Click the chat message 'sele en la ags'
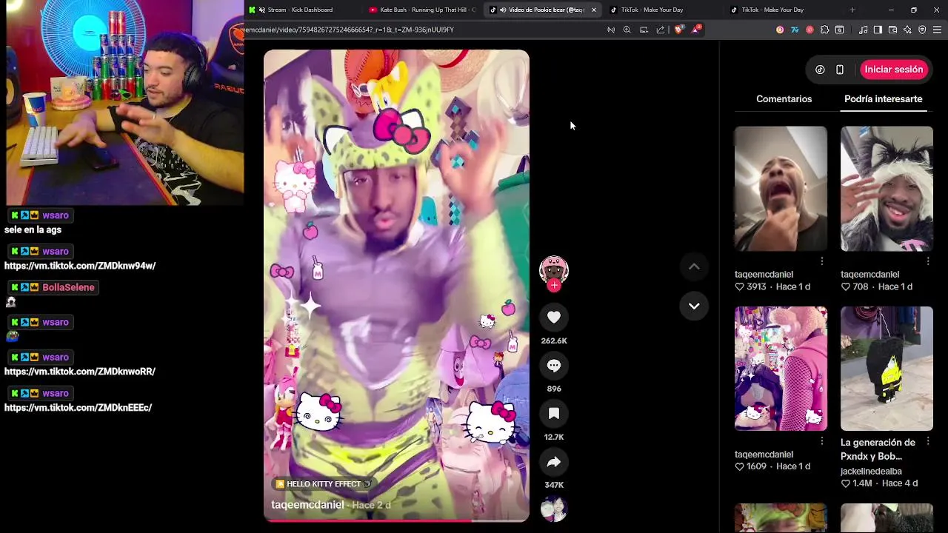Screen dimensions: 948x533 (x=33, y=229)
